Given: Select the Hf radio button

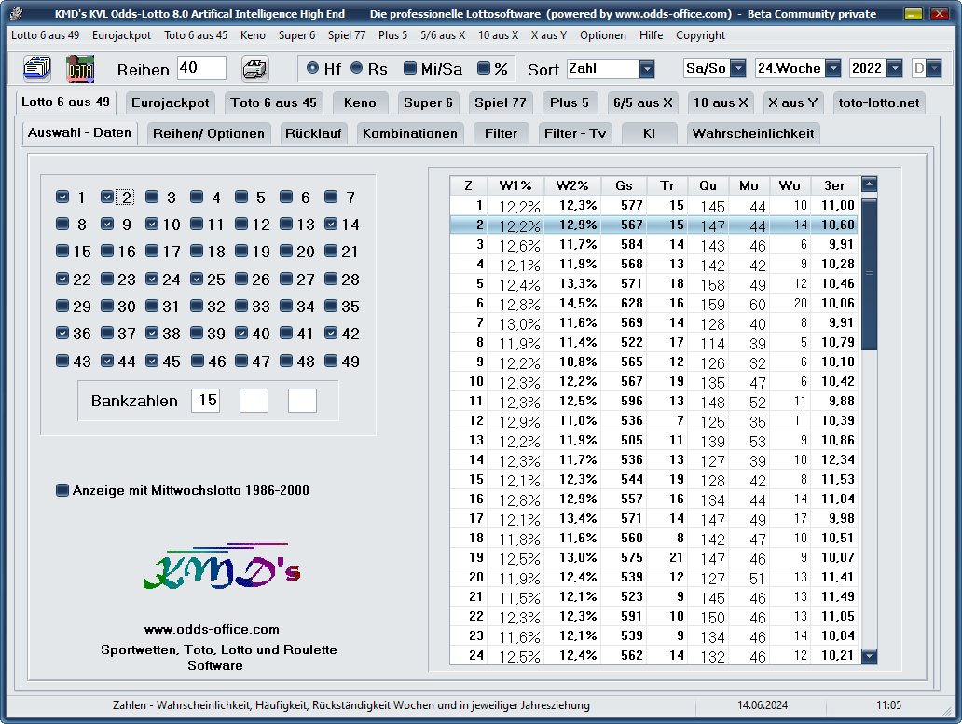Looking at the screenshot, I should coord(312,68).
